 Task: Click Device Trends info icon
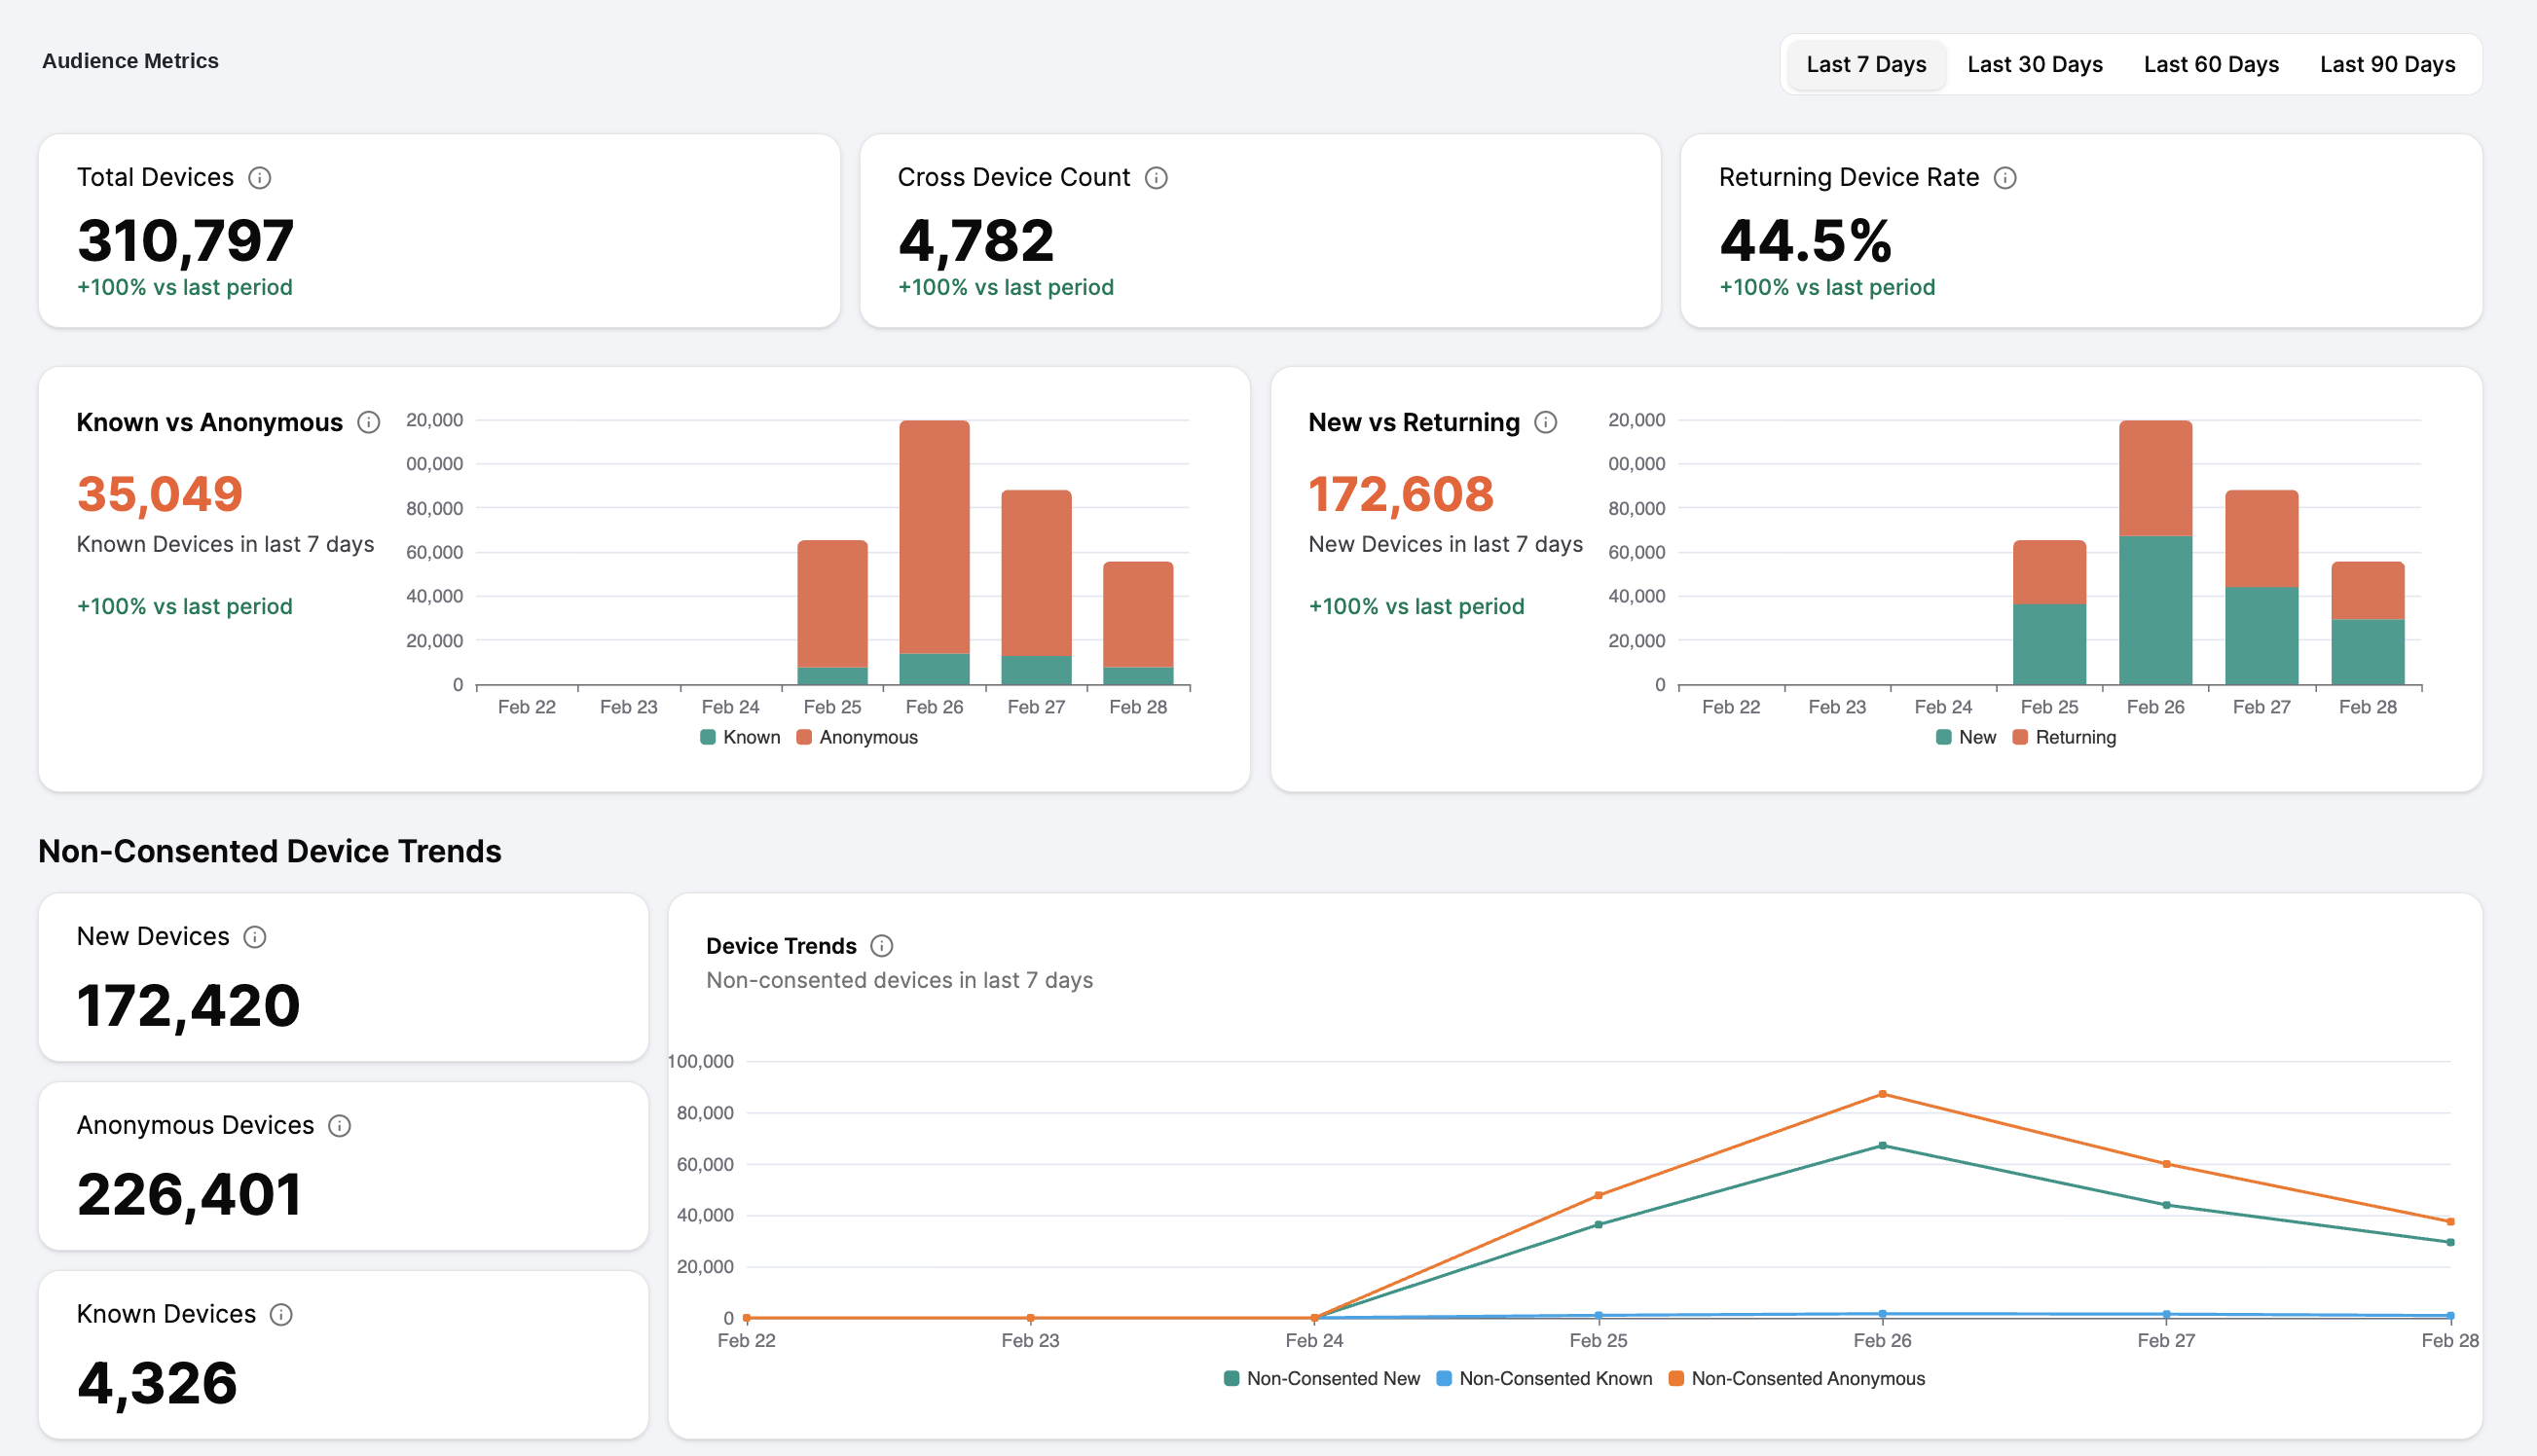coord(882,946)
